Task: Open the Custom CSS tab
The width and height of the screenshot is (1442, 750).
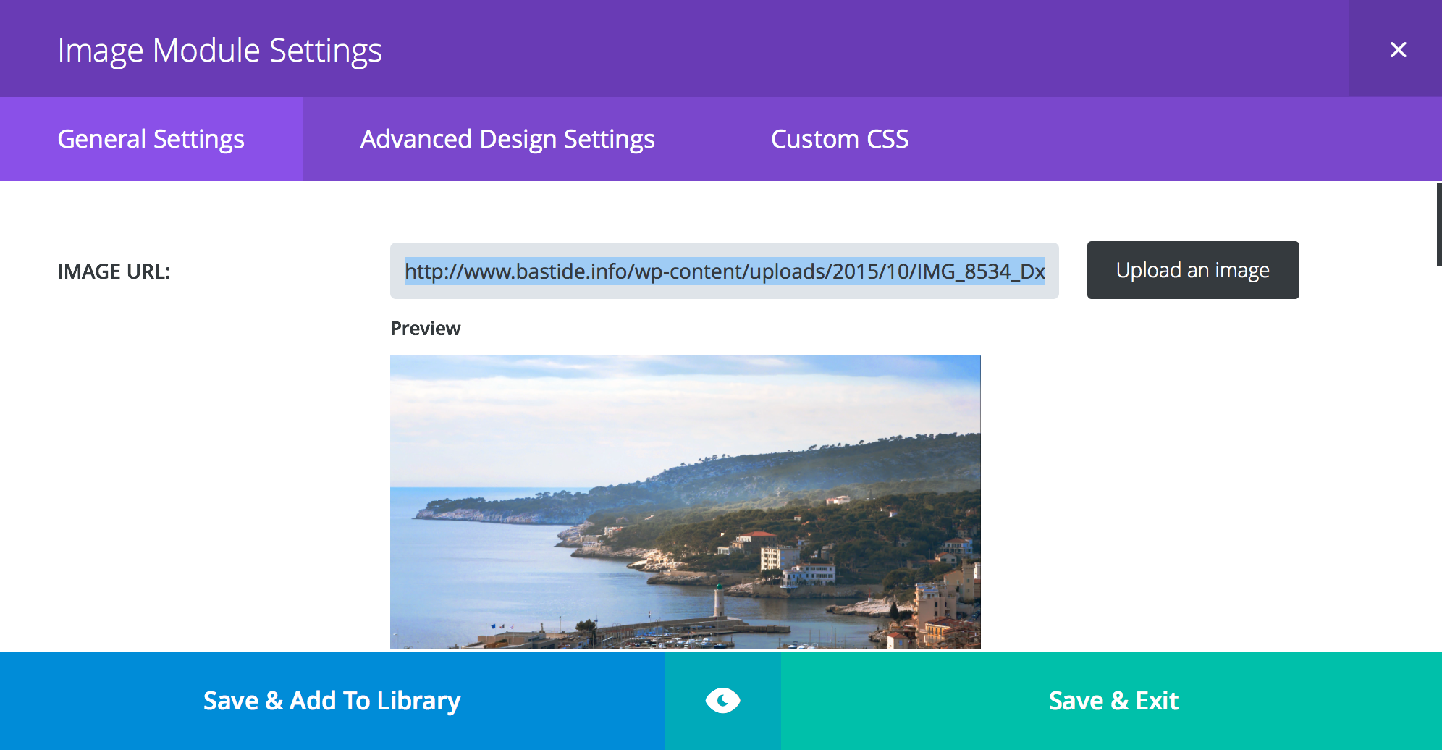Action: click(x=840, y=139)
